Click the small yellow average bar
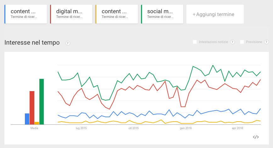The height and width of the screenshot is (148, 273). point(37,123)
